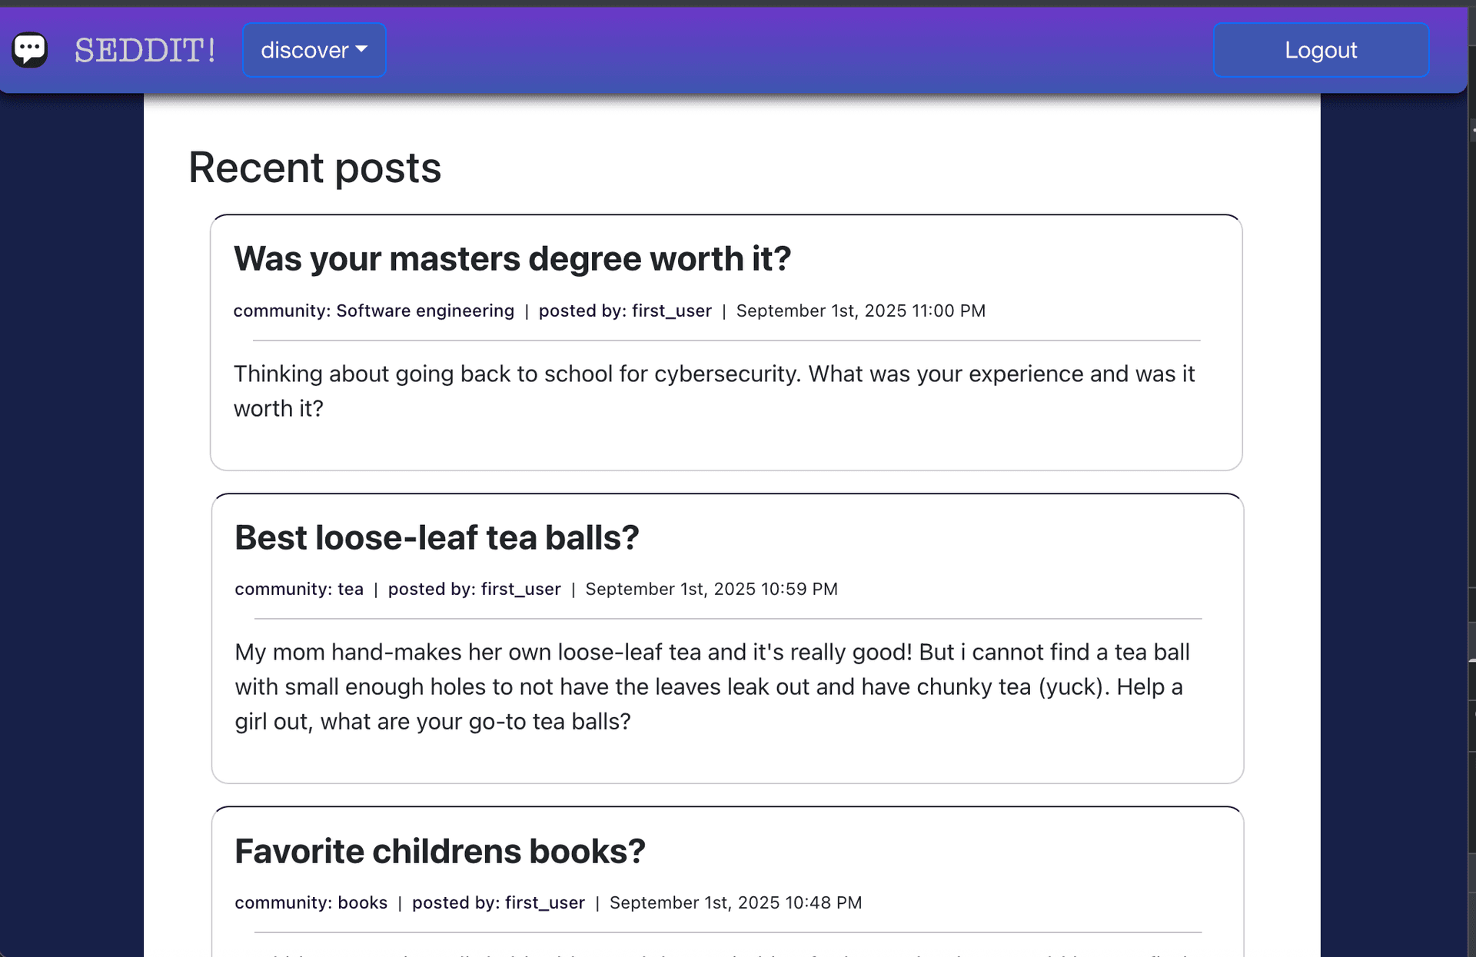Screen dimensions: 1476x957
Task: Go to the tea community
Action: (350, 589)
